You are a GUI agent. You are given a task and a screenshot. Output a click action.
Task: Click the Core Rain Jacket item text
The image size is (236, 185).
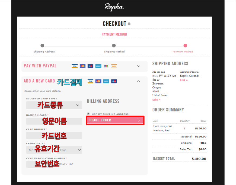click(163, 126)
